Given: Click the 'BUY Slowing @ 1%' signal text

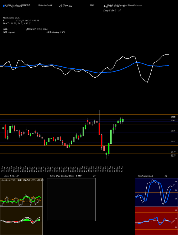Looking at the screenshot, I should 56,32.
